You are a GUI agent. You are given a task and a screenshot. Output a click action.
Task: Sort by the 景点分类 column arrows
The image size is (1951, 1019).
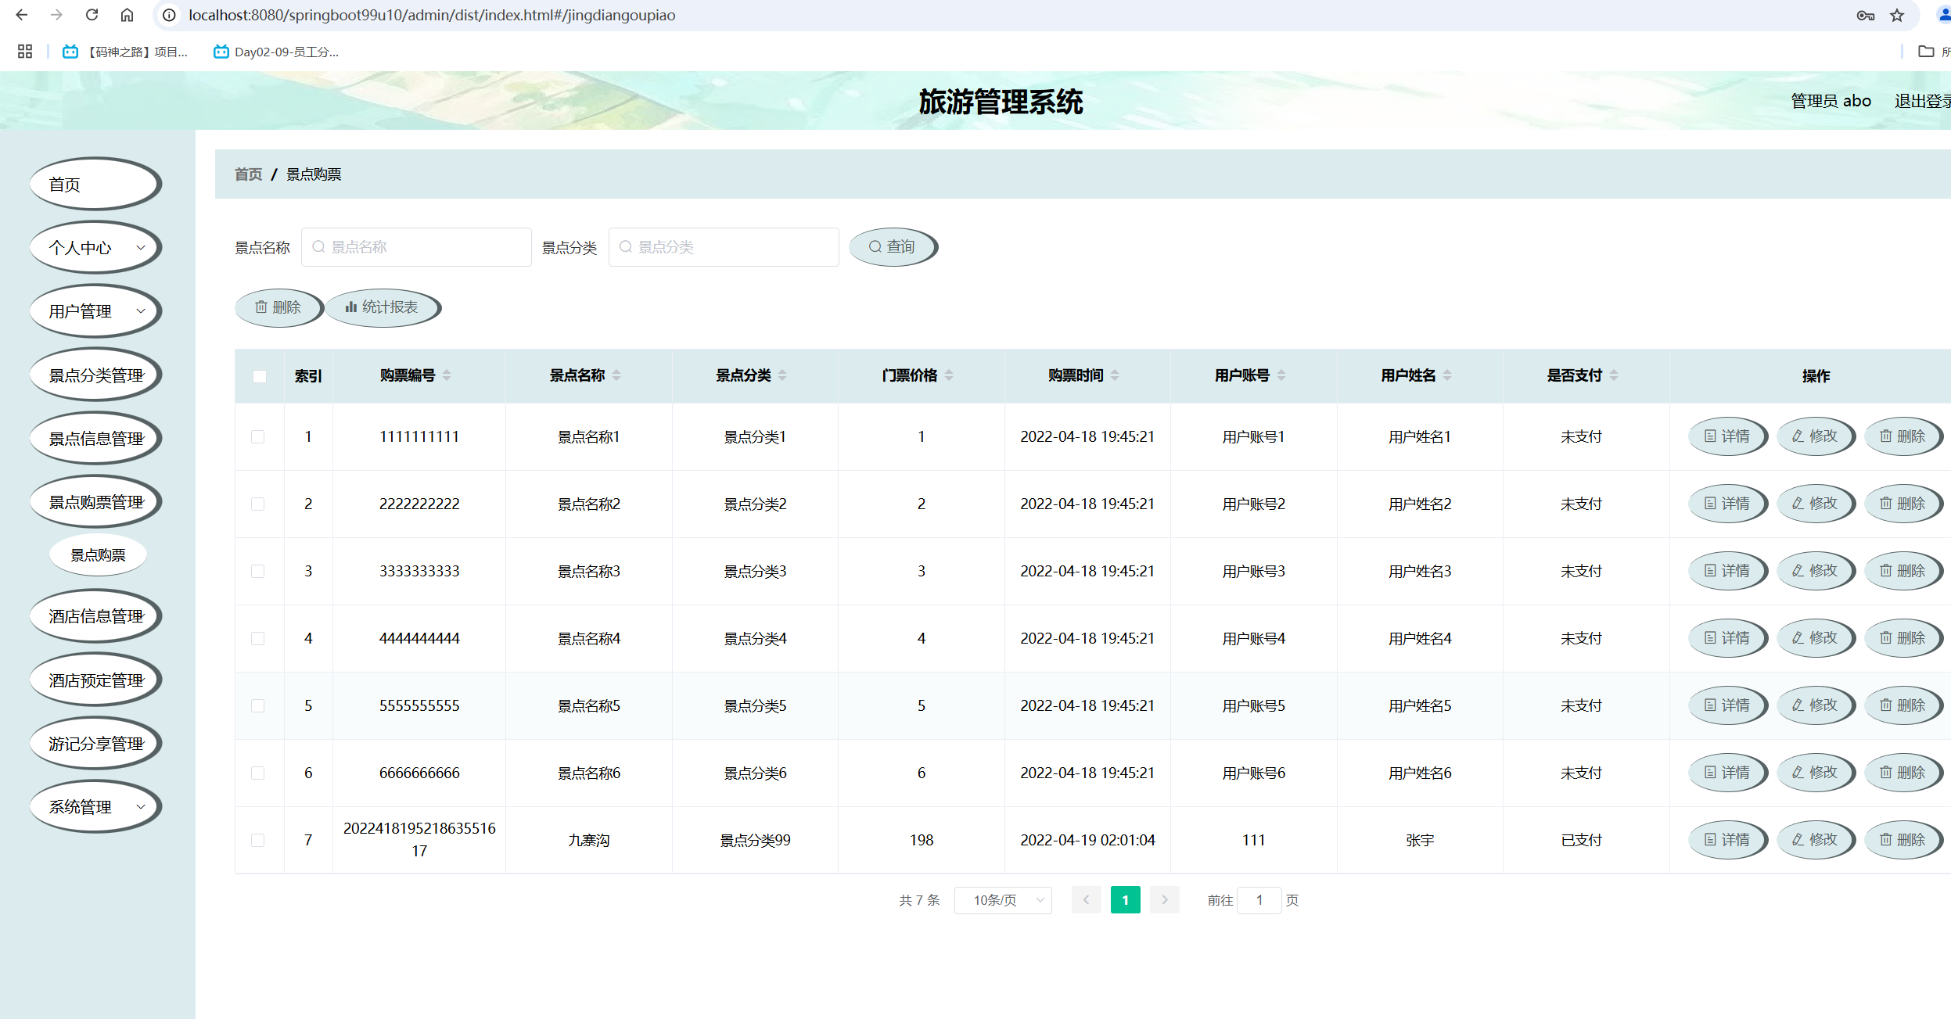click(x=782, y=375)
